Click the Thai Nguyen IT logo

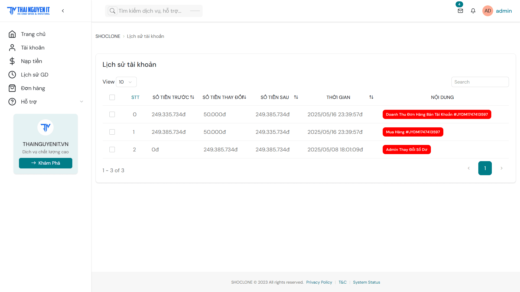tap(28, 11)
